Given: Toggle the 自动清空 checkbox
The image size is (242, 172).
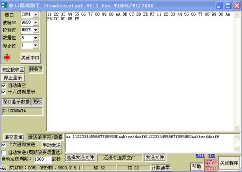Looking at the screenshot, I should (x=4, y=86).
